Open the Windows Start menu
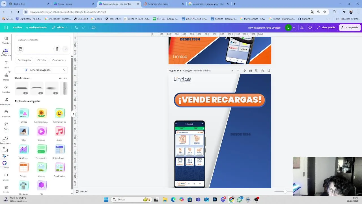 point(106,199)
